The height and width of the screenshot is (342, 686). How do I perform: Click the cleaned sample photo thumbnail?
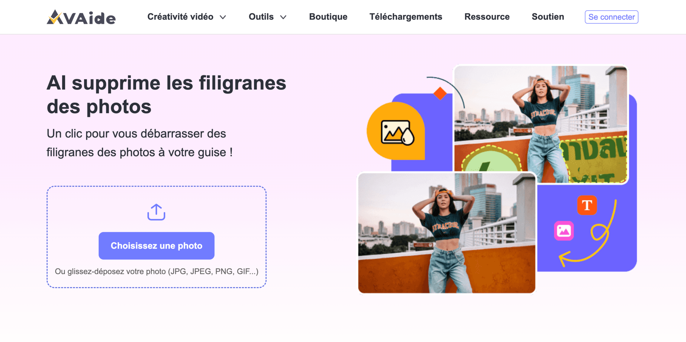pos(447,233)
